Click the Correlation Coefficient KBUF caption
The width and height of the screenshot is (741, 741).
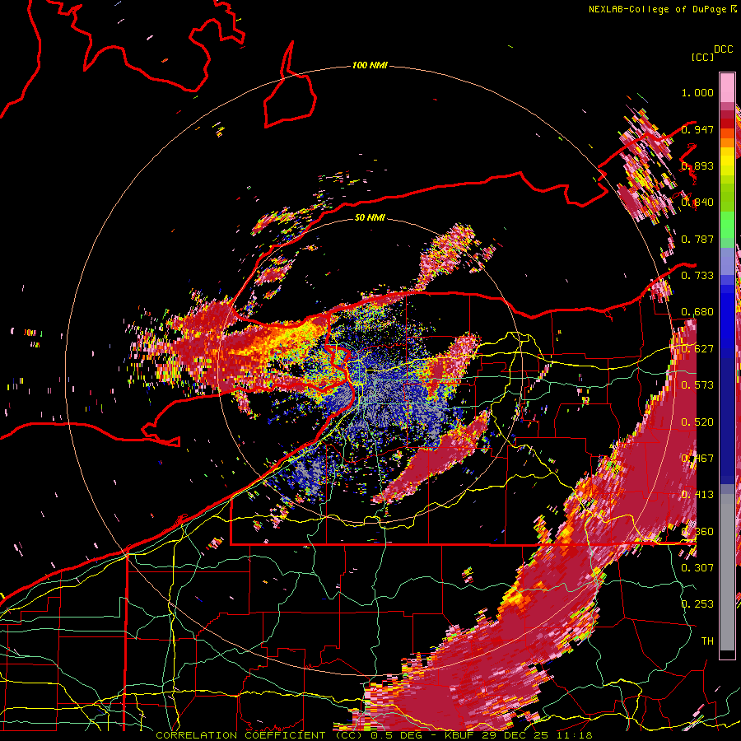(374, 735)
